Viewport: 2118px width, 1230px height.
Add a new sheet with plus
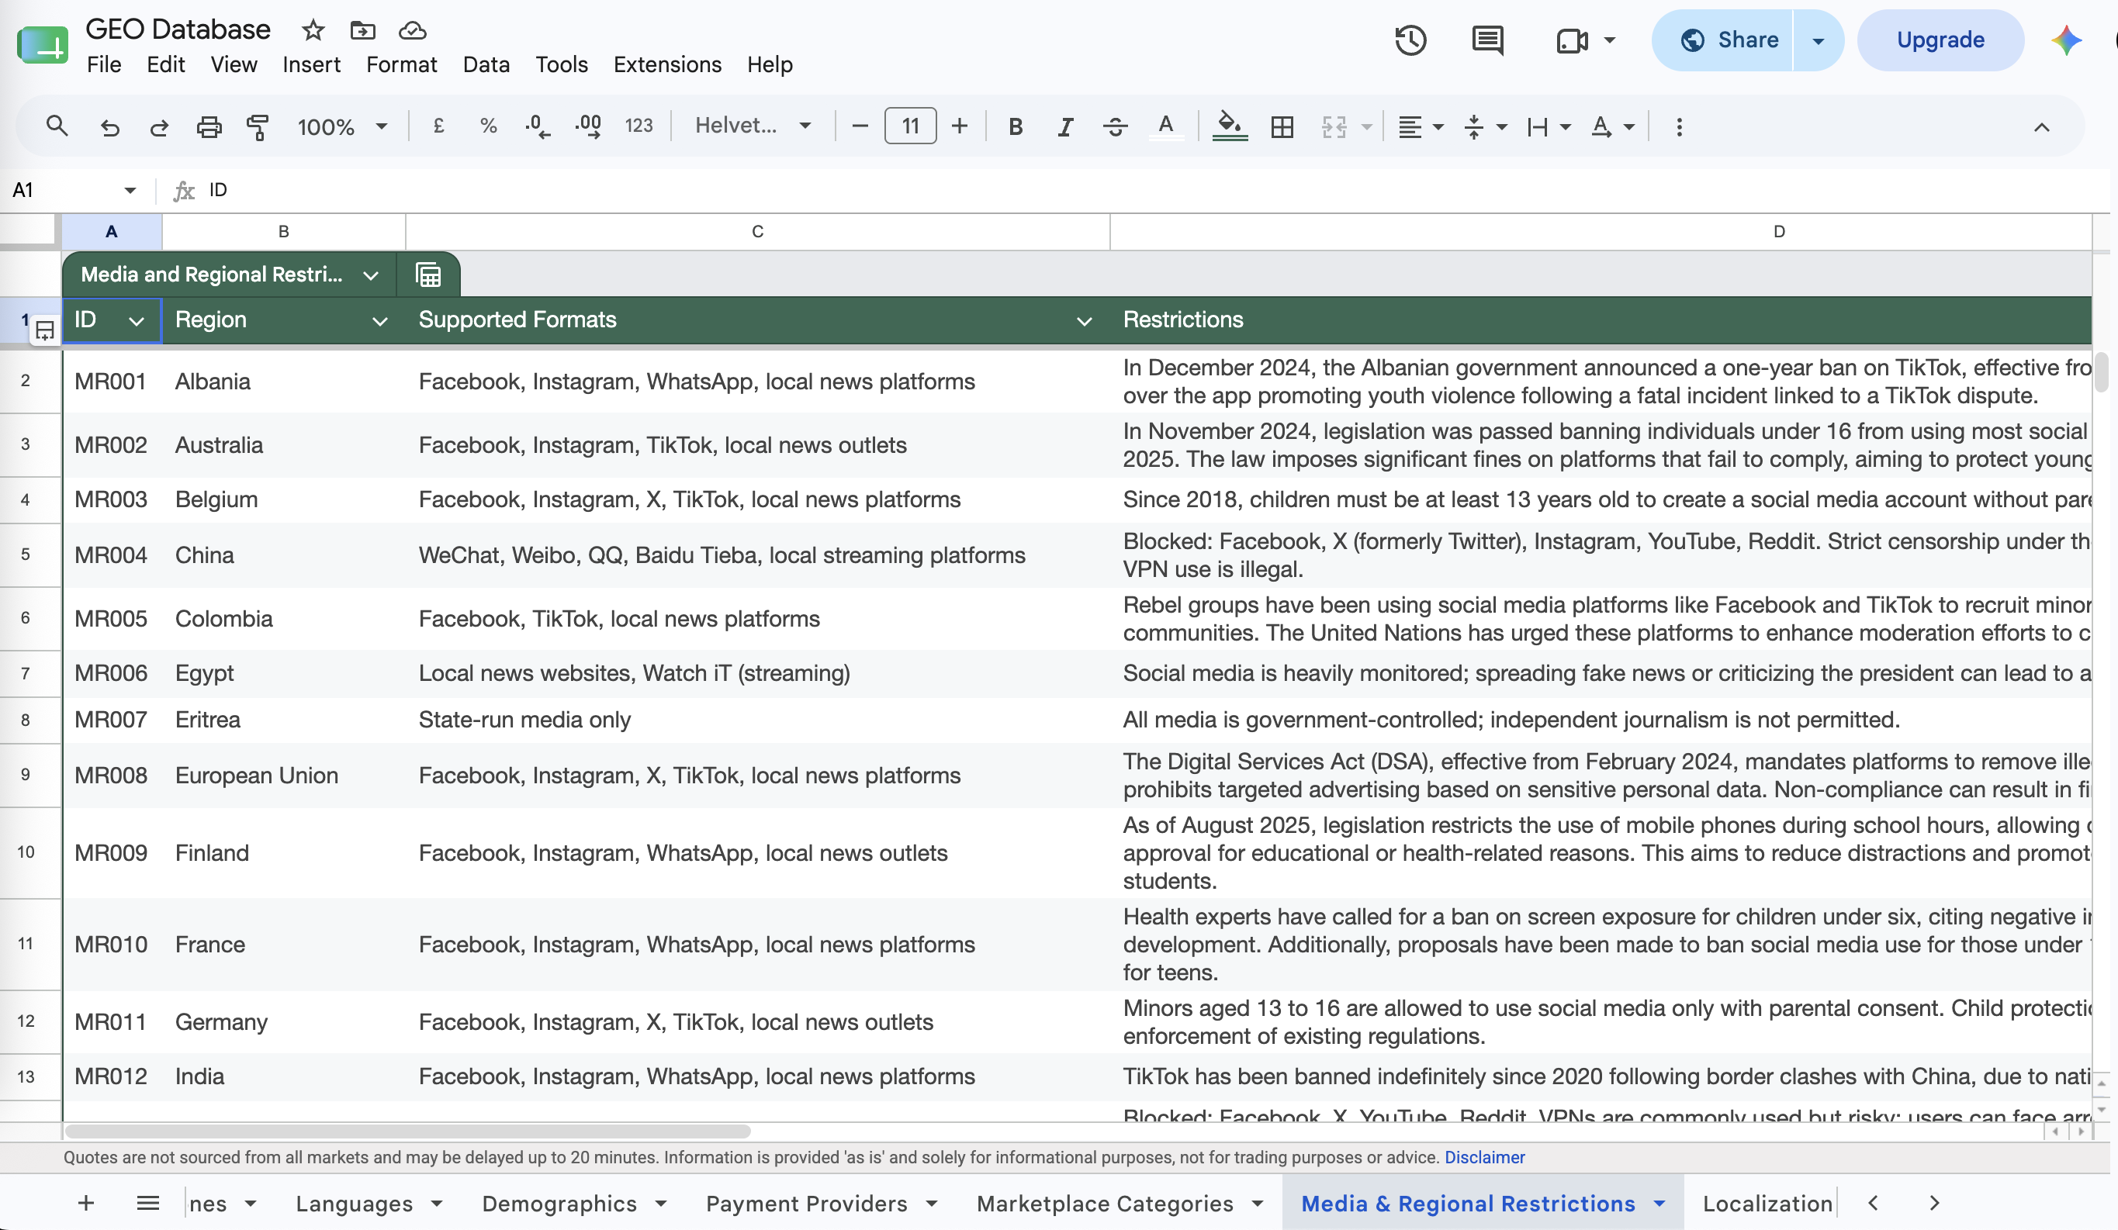85,1203
